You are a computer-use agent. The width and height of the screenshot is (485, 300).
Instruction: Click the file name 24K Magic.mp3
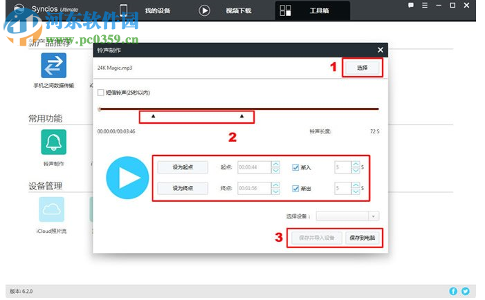(115, 68)
